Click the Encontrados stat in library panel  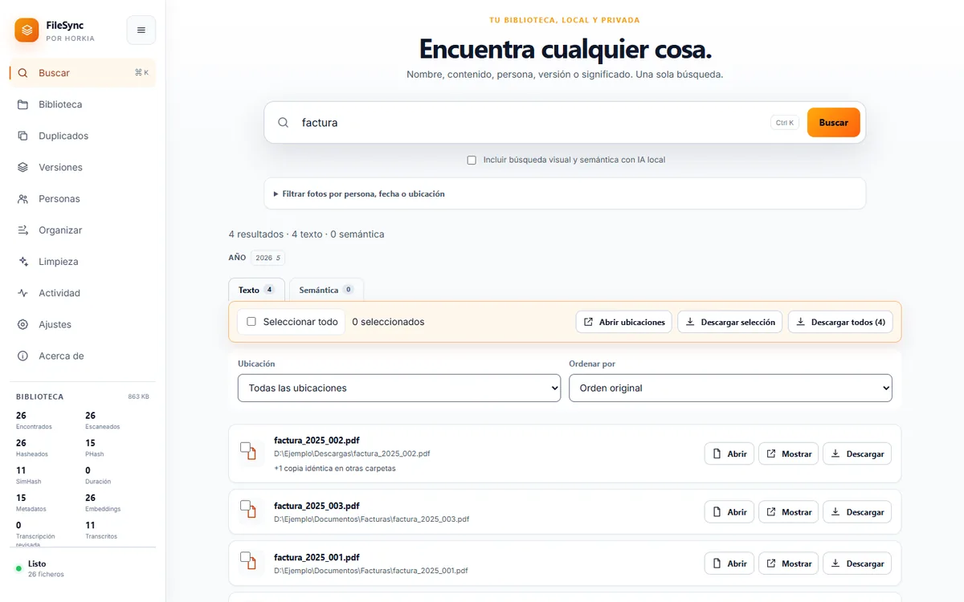click(x=34, y=421)
